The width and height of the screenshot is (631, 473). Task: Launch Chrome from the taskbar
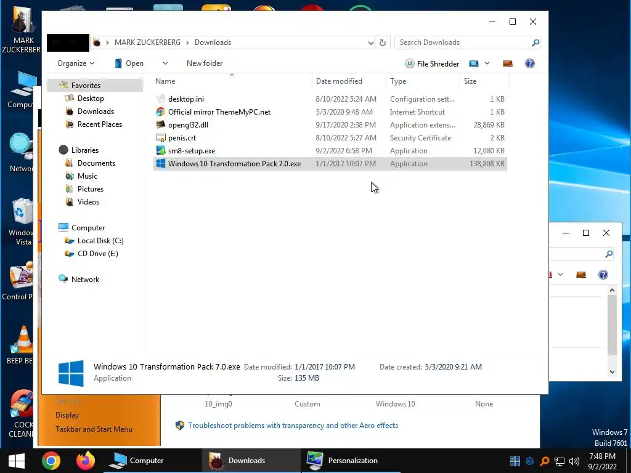point(51,461)
